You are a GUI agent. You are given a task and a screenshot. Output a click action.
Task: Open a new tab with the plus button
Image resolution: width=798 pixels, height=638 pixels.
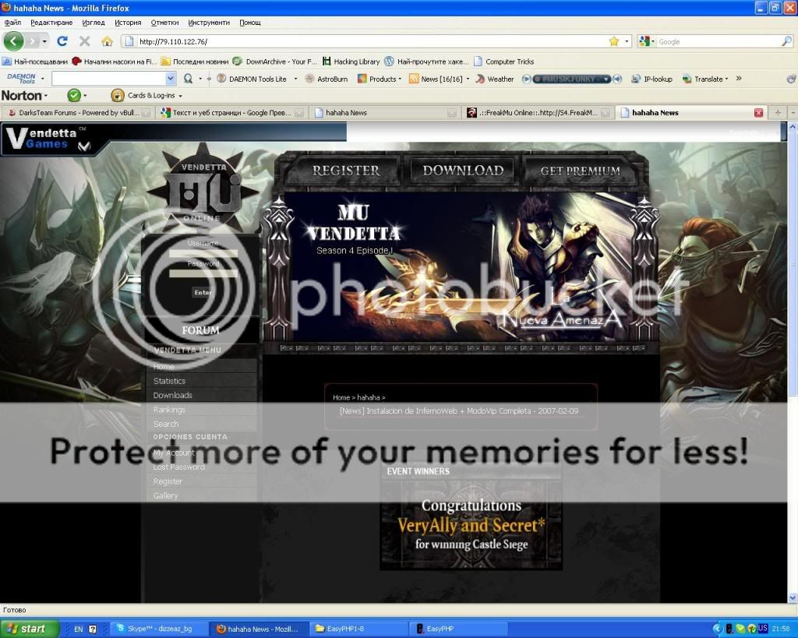(x=778, y=113)
